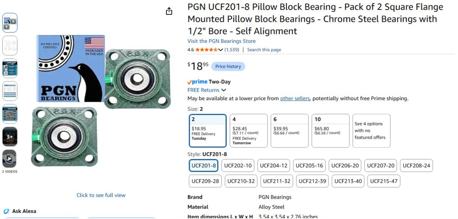
Task: Select size 10 pack option
Action: coord(331,131)
